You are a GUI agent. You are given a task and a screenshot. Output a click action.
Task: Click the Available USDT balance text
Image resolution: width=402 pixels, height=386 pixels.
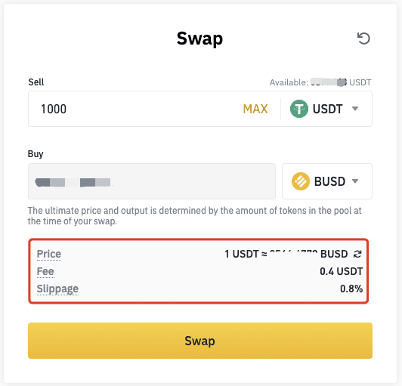[x=320, y=82]
